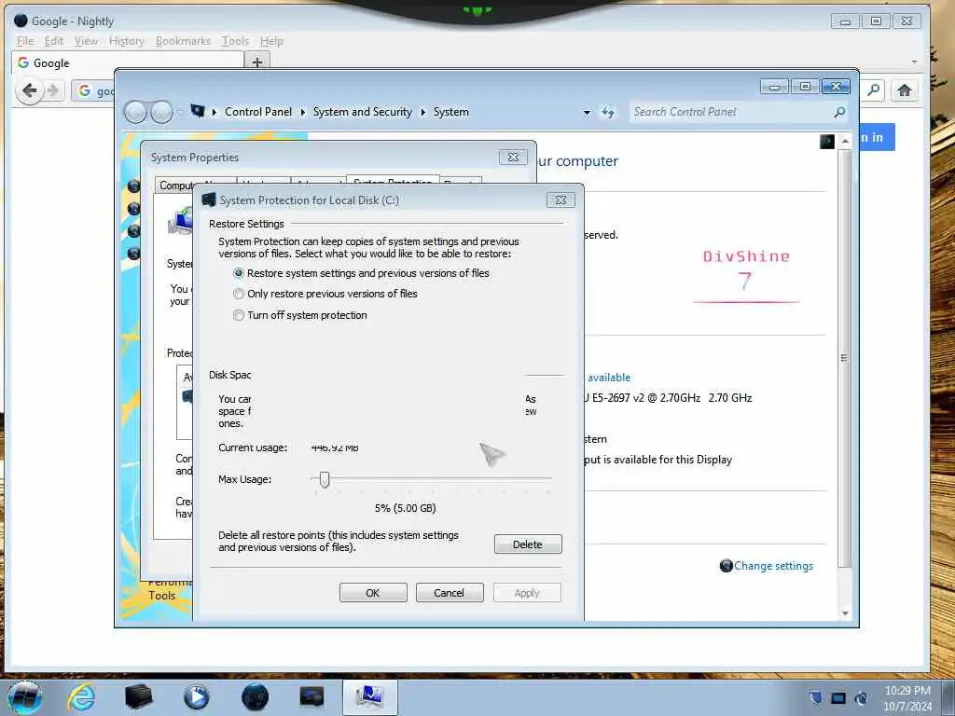Confirm System Protection dialog with OK
The height and width of the screenshot is (716, 955).
click(x=373, y=593)
